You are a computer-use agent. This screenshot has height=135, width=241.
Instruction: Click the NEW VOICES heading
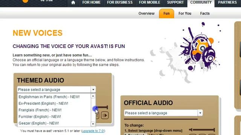(x=38, y=33)
